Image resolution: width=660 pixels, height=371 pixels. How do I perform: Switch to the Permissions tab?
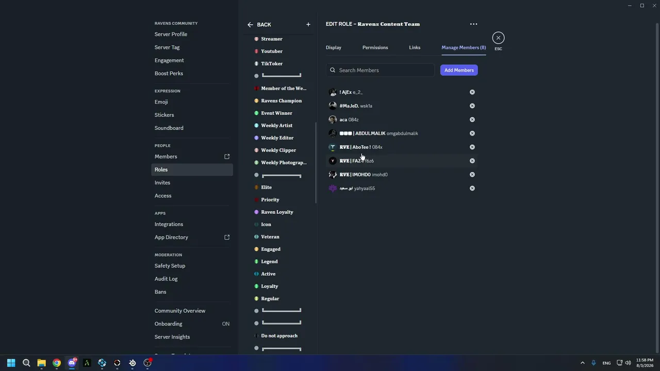pyautogui.click(x=375, y=47)
